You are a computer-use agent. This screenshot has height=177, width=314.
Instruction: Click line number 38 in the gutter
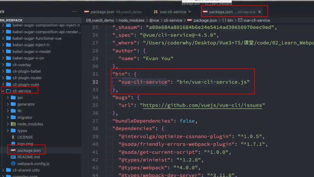[x=95, y=128]
